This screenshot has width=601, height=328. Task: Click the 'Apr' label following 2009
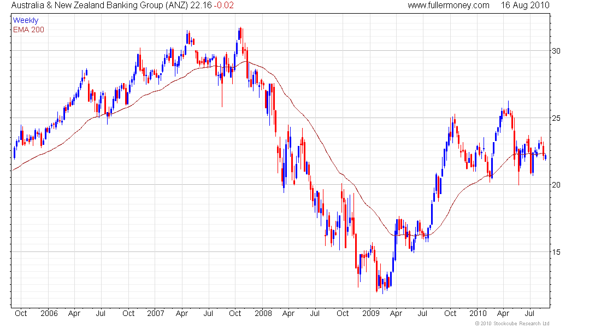pos(396,313)
